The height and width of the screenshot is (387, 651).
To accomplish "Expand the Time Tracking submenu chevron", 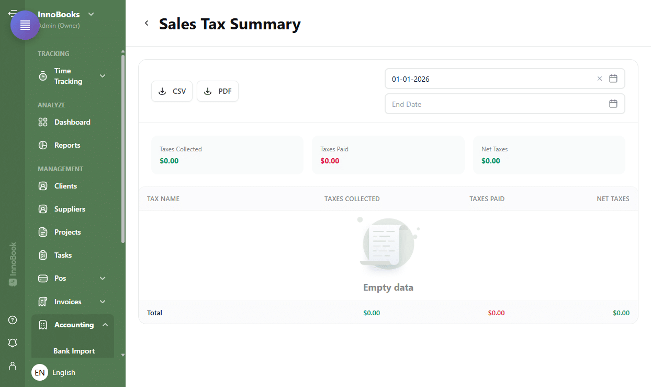I will pos(103,76).
